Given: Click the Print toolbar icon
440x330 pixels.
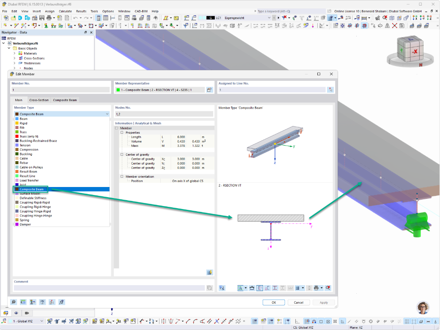Looking at the screenshot, I should [49, 18].
